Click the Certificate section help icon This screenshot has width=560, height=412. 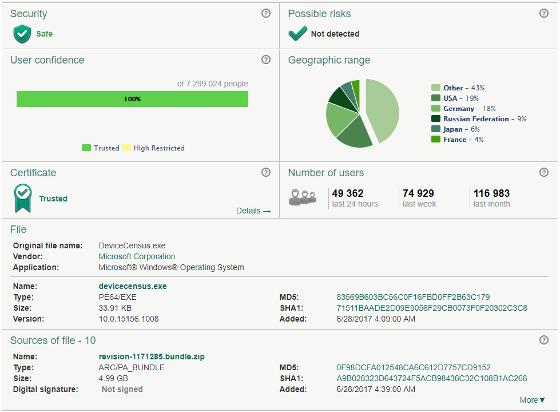point(265,172)
